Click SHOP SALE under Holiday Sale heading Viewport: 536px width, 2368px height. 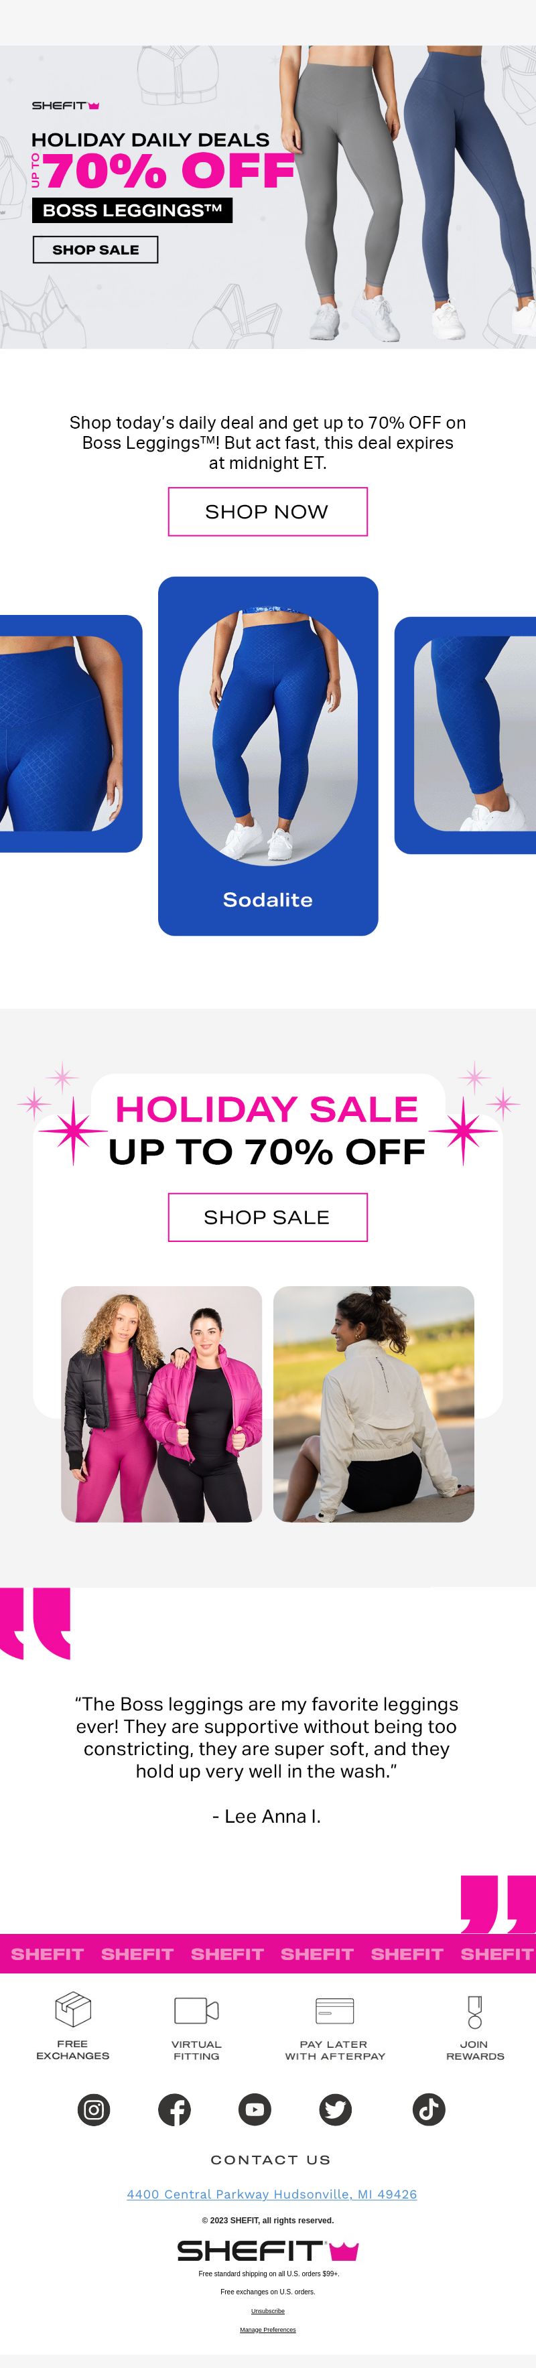click(267, 1217)
